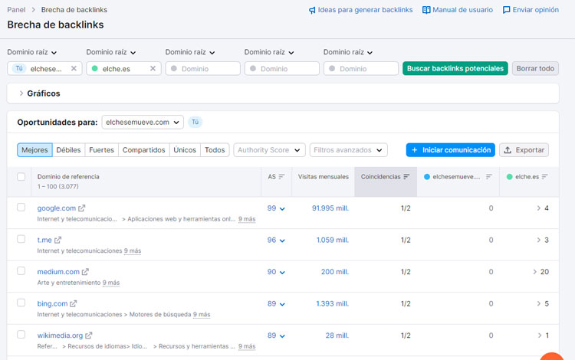The width and height of the screenshot is (575, 360).
Task: Click the upload icon in Exportar button
Action: 508,150
